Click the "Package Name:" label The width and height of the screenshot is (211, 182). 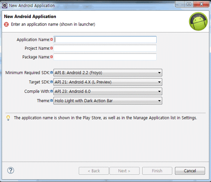coord(36,57)
